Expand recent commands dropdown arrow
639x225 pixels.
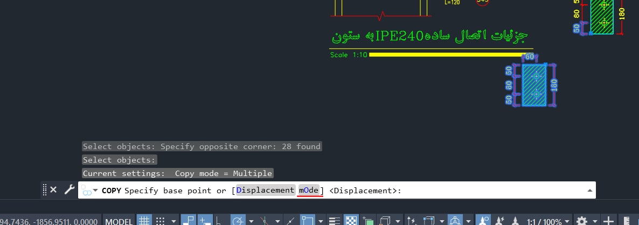pos(95,191)
